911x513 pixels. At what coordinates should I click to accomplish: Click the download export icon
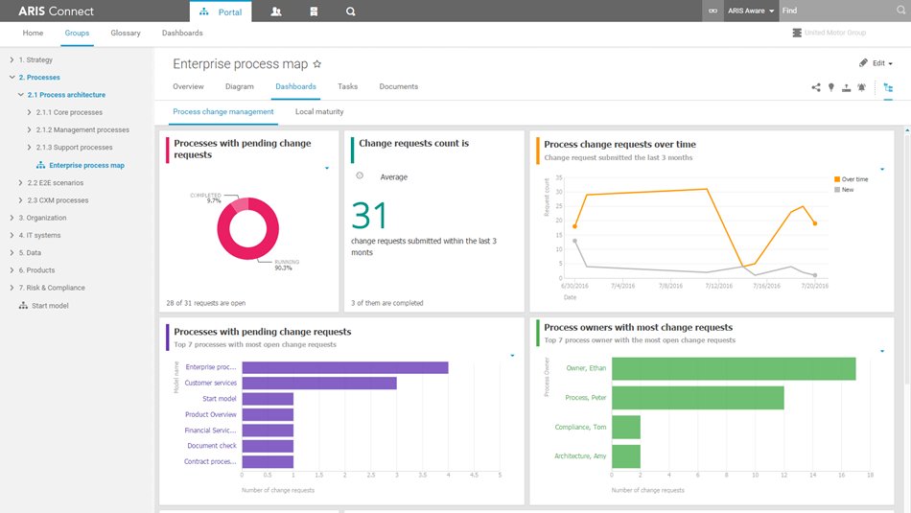(847, 87)
